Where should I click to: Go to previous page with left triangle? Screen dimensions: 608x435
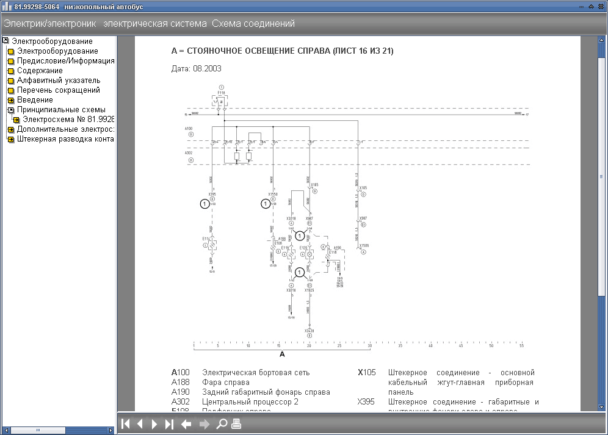pos(140,424)
